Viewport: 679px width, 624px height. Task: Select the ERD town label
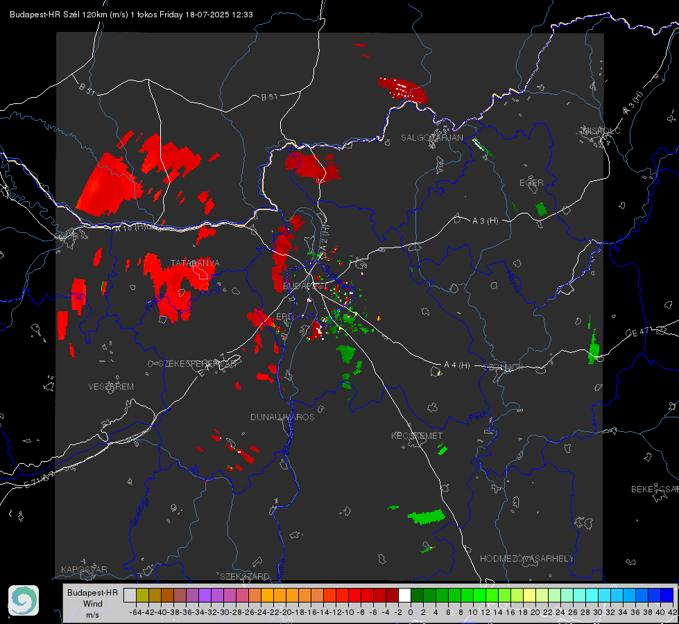284,317
